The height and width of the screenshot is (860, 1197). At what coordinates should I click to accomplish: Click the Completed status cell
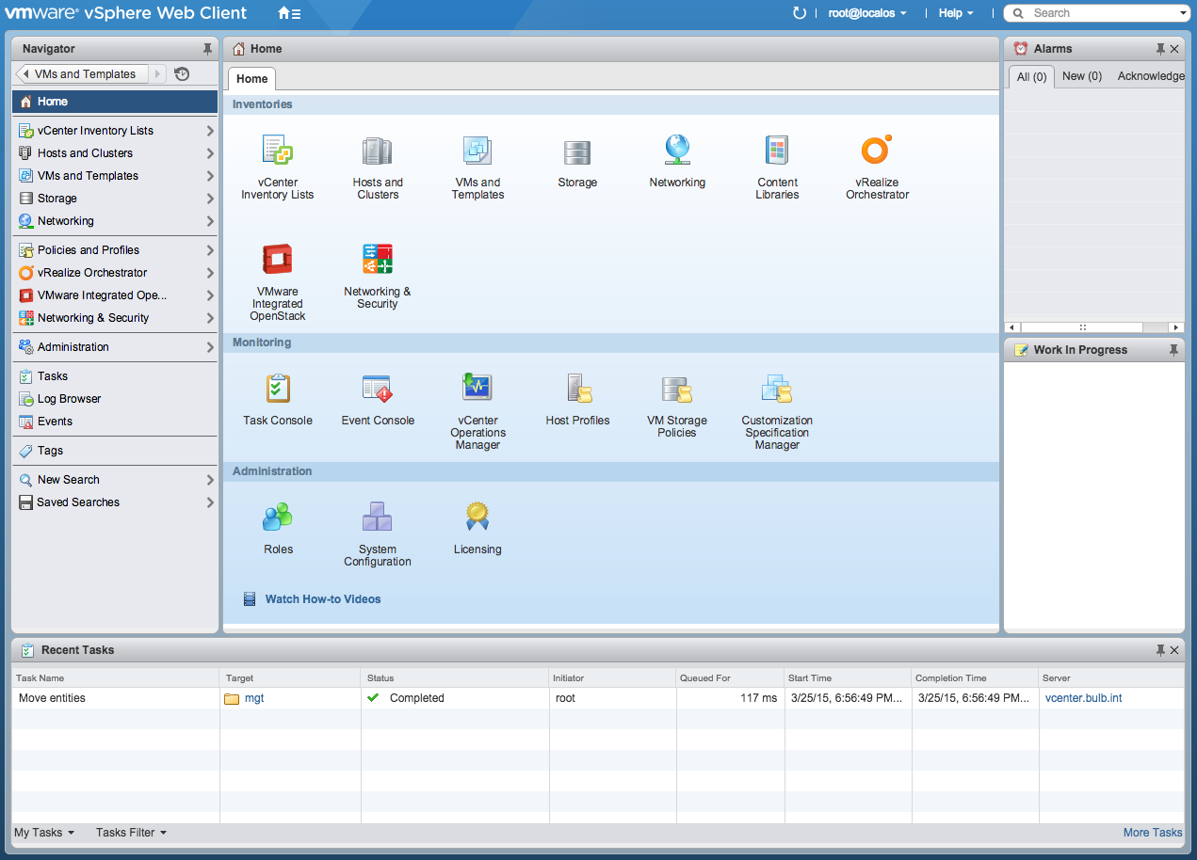(x=455, y=698)
